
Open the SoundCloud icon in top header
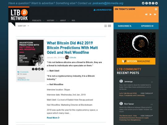(156, 3)
